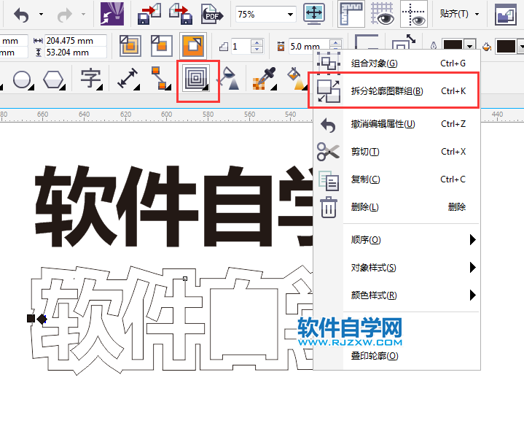Select the Connector tool
Image resolution: width=524 pixels, height=445 pixels.
coord(160,79)
